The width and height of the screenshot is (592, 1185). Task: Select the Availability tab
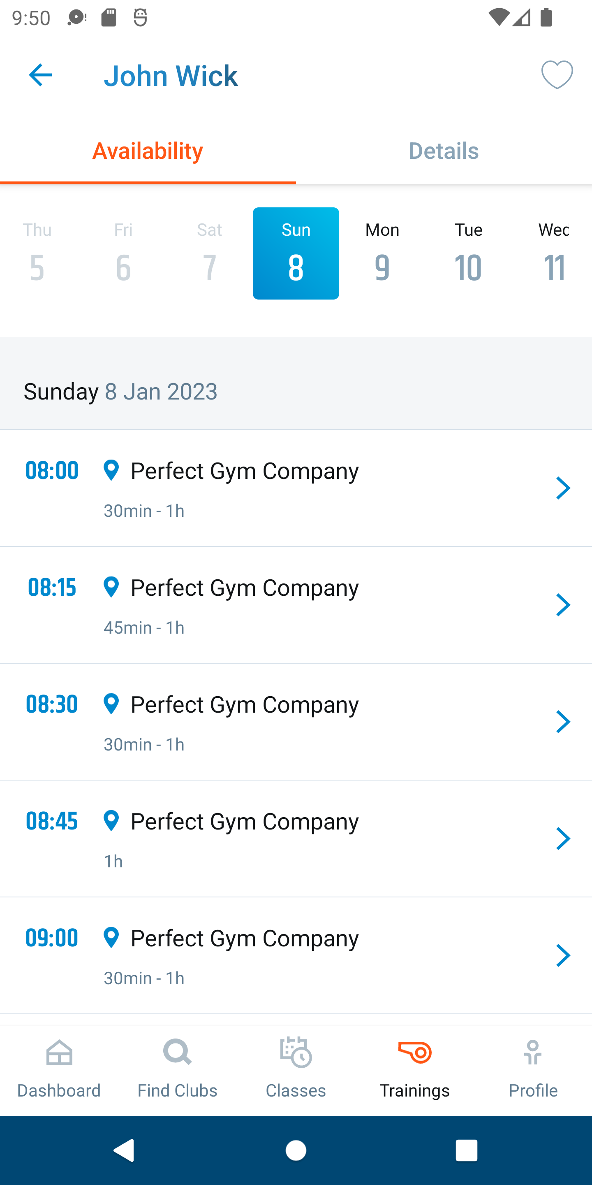(x=148, y=151)
